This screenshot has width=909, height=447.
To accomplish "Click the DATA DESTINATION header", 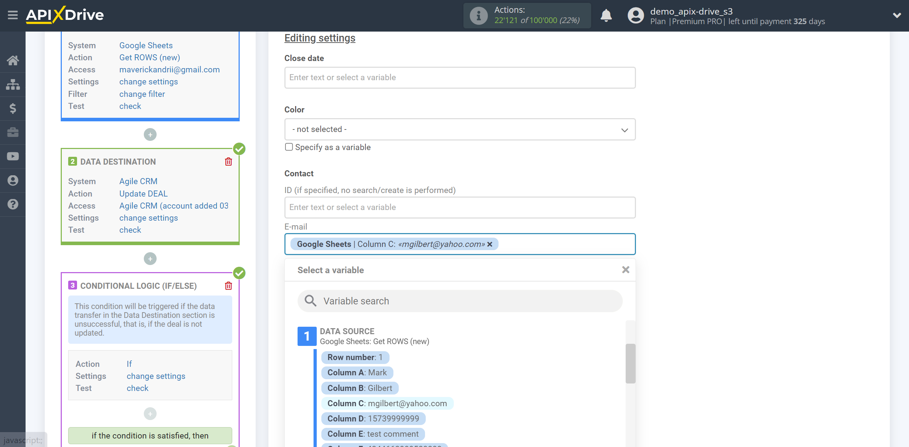I will tap(118, 162).
